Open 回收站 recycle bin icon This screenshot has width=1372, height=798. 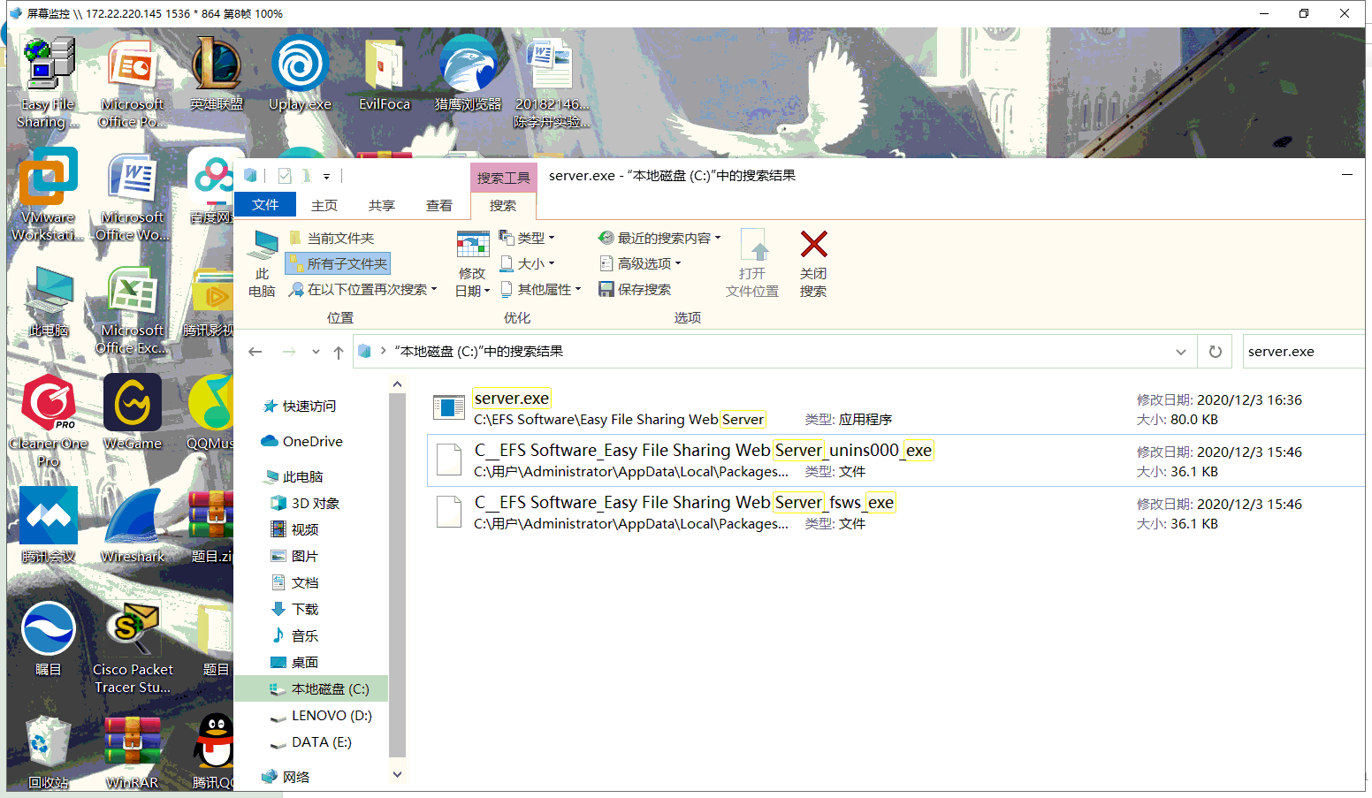point(48,751)
